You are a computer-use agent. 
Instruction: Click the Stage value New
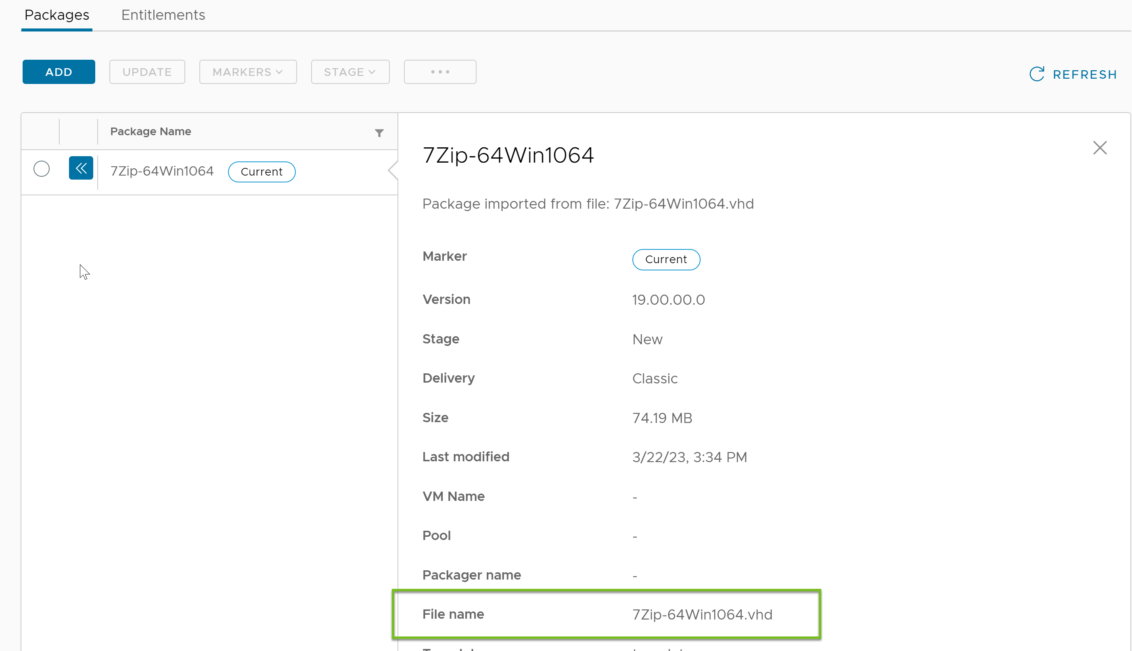pyautogui.click(x=647, y=339)
